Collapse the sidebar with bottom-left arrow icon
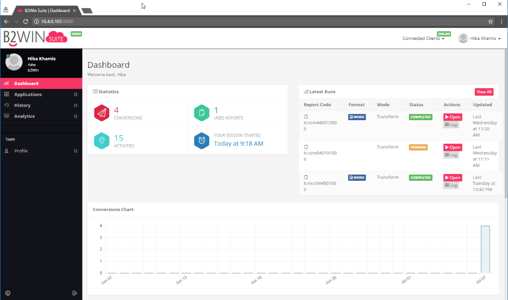The width and height of the screenshot is (508, 300). point(8,293)
